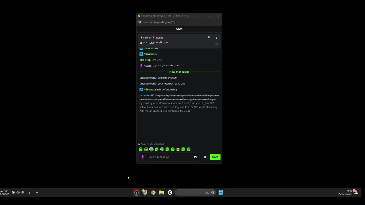Open the battery tray icon
The width and height of the screenshot is (365, 205).
click(13, 192)
